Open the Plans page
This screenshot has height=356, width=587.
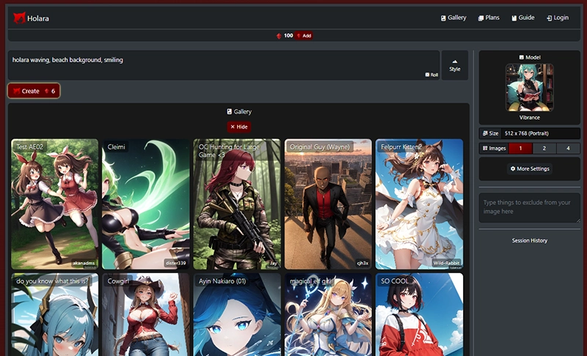[489, 18]
